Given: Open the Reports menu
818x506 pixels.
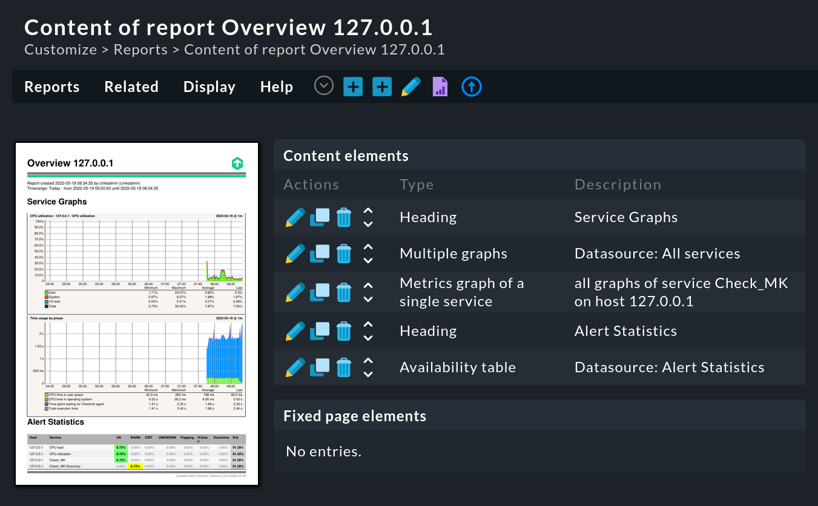Looking at the screenshot, I should point(51,87).
